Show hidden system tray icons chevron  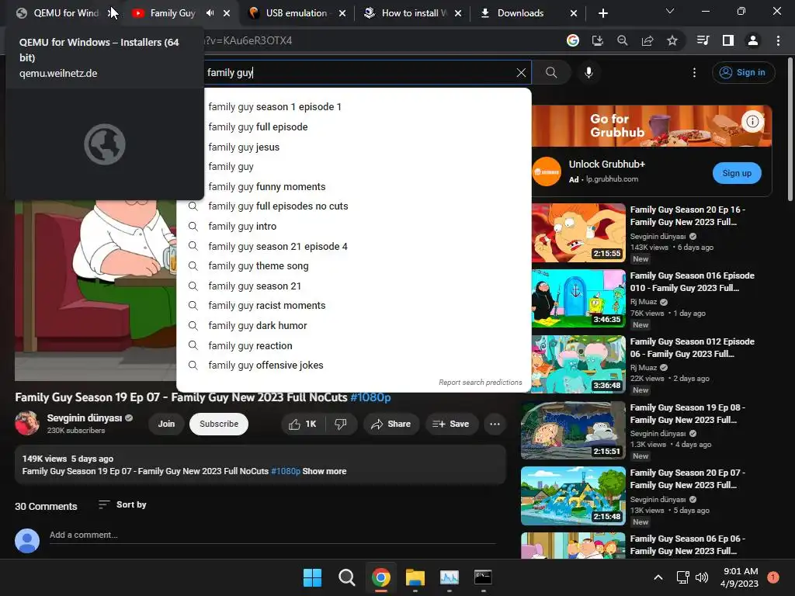coord(658,577)
